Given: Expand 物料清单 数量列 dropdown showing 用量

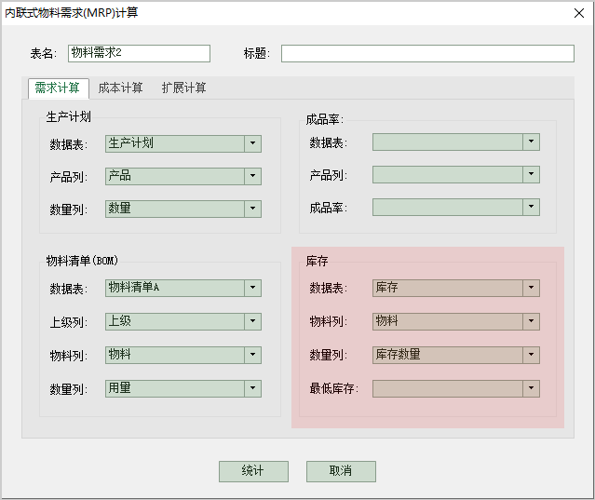Looking at the screenshot, I should [252, 388].
